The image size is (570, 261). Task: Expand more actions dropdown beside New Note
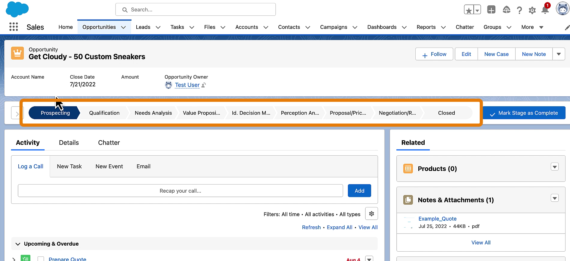coord(559,54)
